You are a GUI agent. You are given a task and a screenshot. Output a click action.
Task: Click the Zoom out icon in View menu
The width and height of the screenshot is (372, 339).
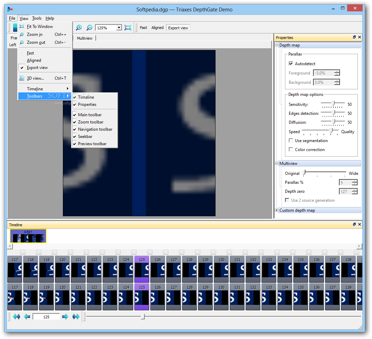click(x=22, y=42)
